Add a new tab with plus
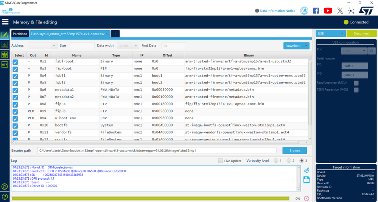 115,34
